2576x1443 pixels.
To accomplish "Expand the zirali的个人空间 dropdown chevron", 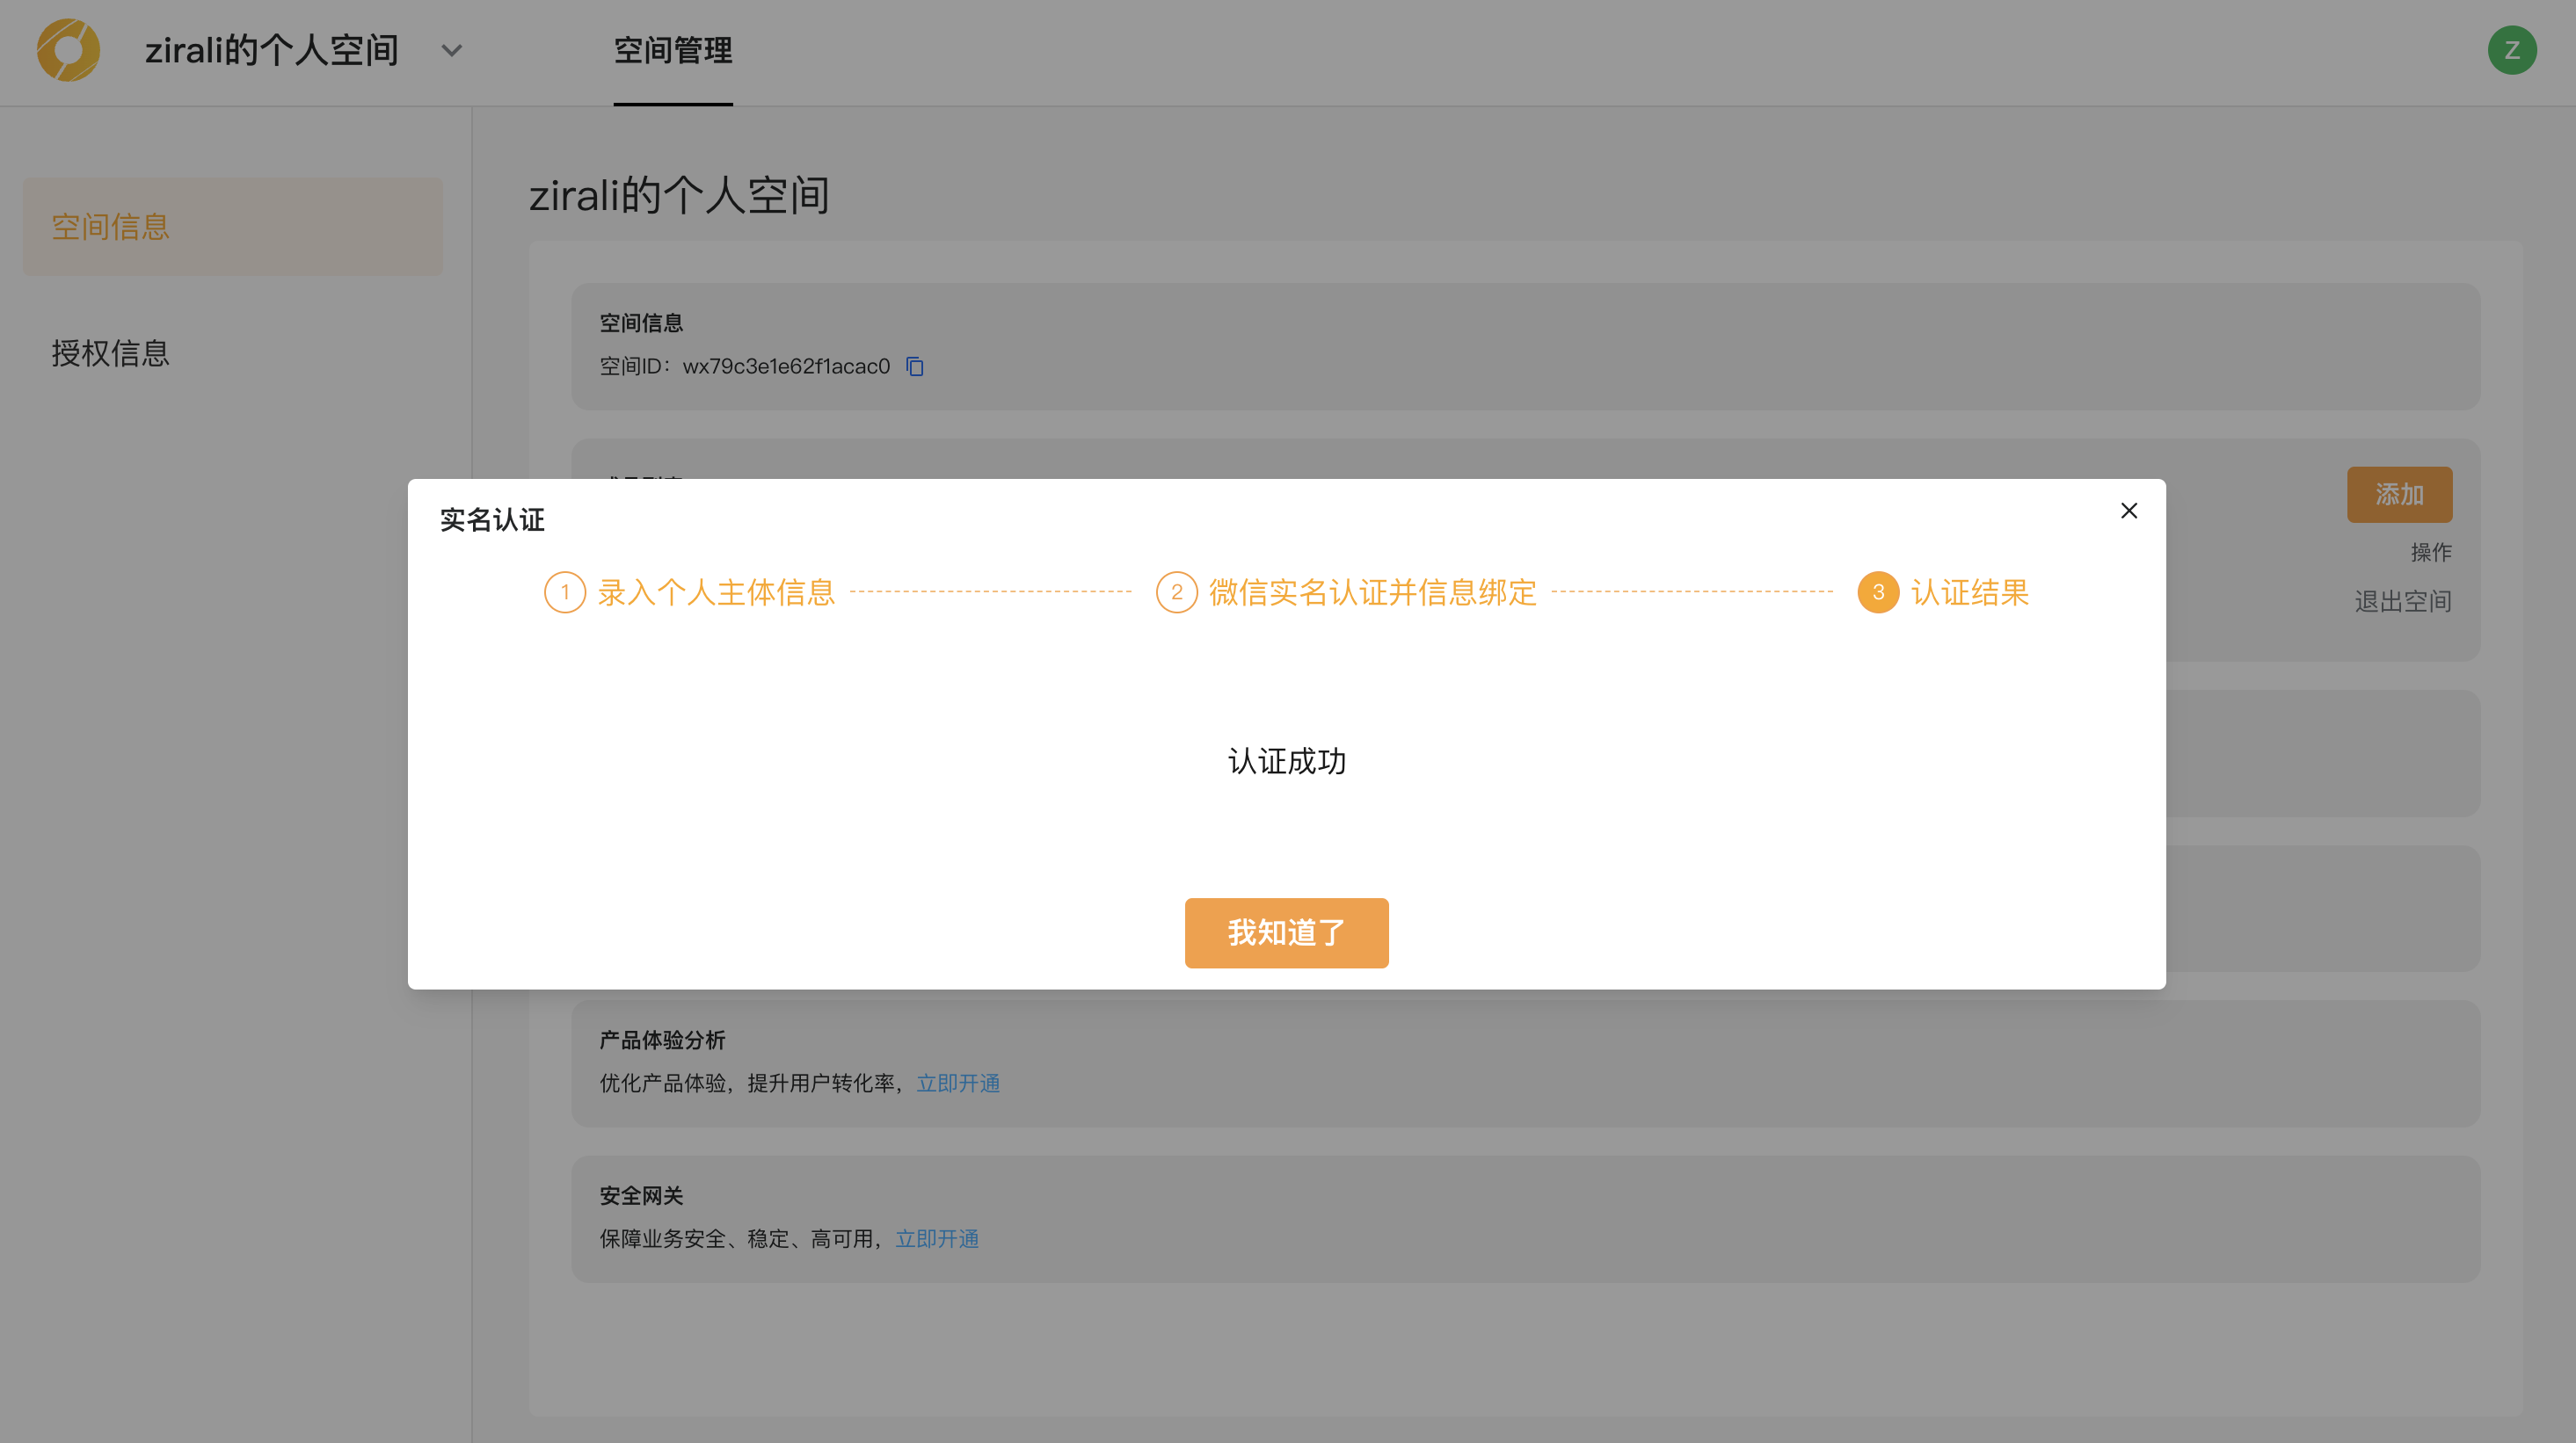I will click(452, 50).
